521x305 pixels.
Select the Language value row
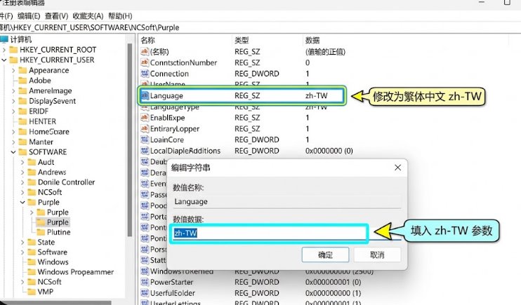[242, 95]
